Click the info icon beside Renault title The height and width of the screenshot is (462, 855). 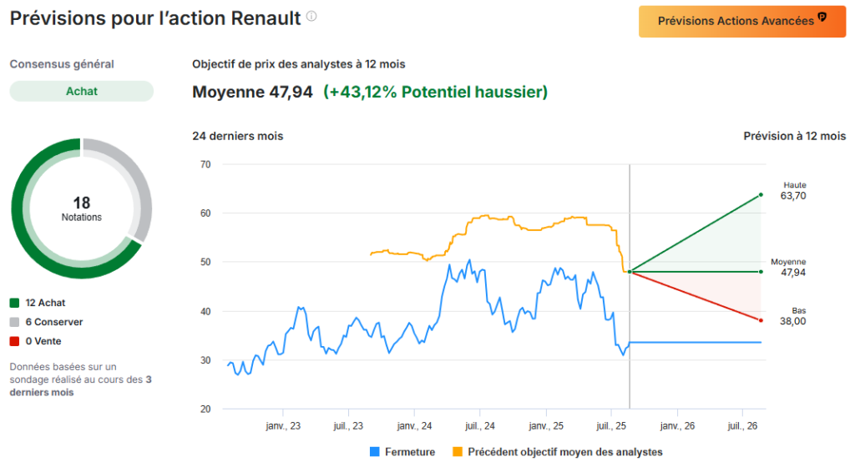tap(311, 17)
